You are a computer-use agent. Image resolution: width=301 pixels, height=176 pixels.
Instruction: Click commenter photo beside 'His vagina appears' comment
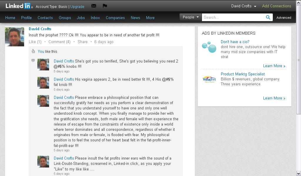pos(43,83)
